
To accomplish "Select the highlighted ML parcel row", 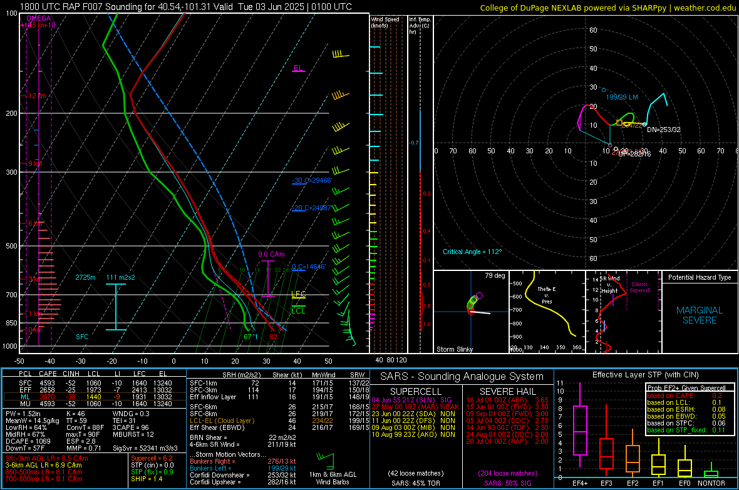I will click(95, 397).
